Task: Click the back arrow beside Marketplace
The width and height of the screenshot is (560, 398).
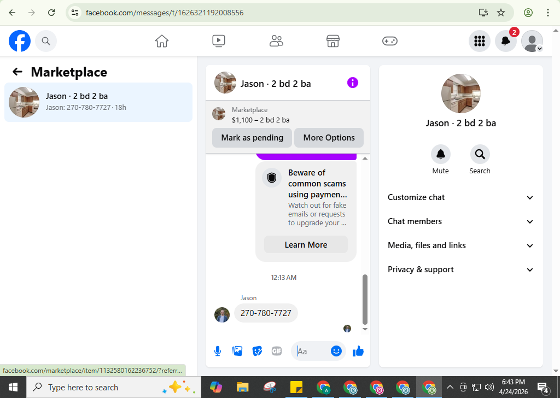Action: [x=17, y=72]
